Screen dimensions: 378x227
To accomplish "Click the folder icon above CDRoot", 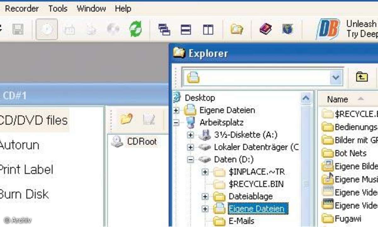I will (126, 119).
